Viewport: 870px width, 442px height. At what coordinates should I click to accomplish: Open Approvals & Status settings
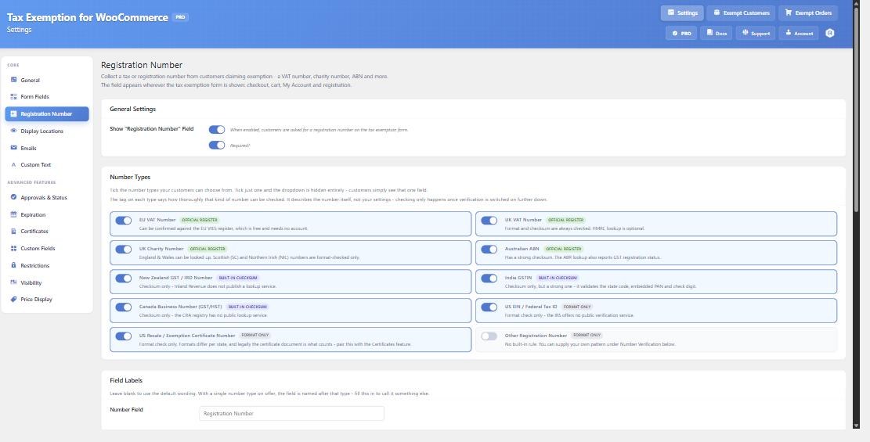[47, 197]
